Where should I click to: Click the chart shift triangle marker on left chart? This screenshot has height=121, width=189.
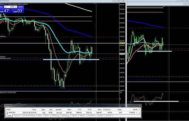pos(95,4)
